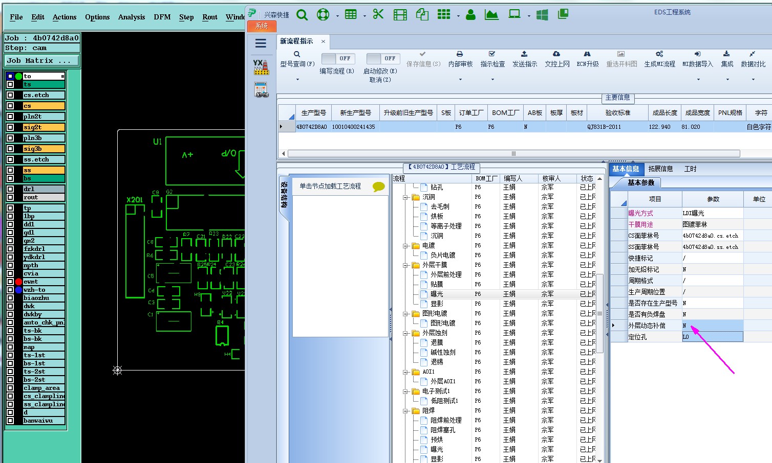Collapse the 外层干膜 tree folder
The image size is (772, 463).
point(405,265)
